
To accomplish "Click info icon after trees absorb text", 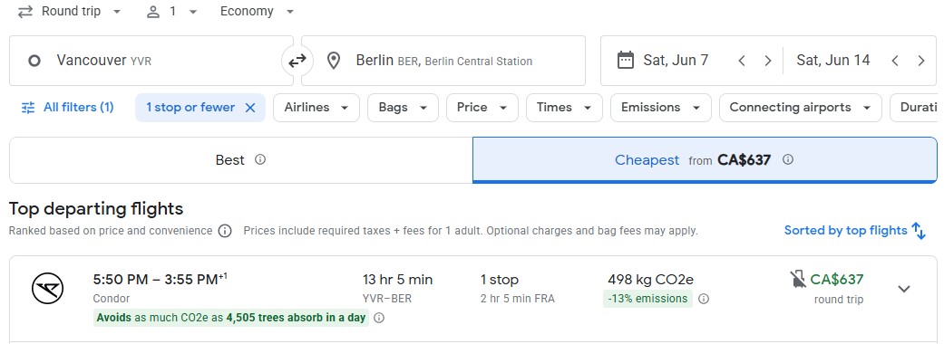I will pos(379,318).
